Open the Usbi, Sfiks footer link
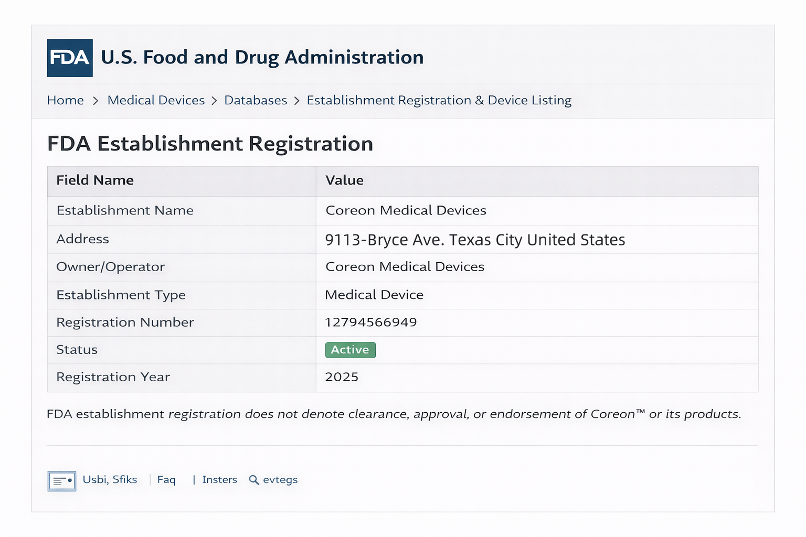Image resolution: width=806 pixels, height=537 pixels. 110,479
